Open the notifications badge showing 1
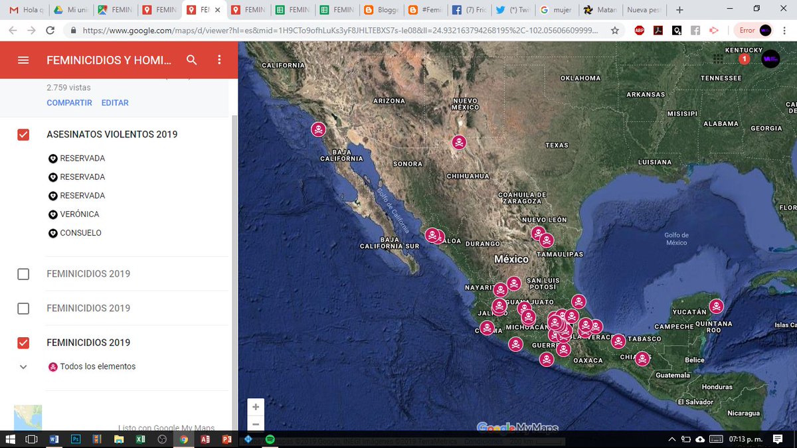Image resolution: width=797 pixels, height=448 pixels. click(x=744, y=59)
